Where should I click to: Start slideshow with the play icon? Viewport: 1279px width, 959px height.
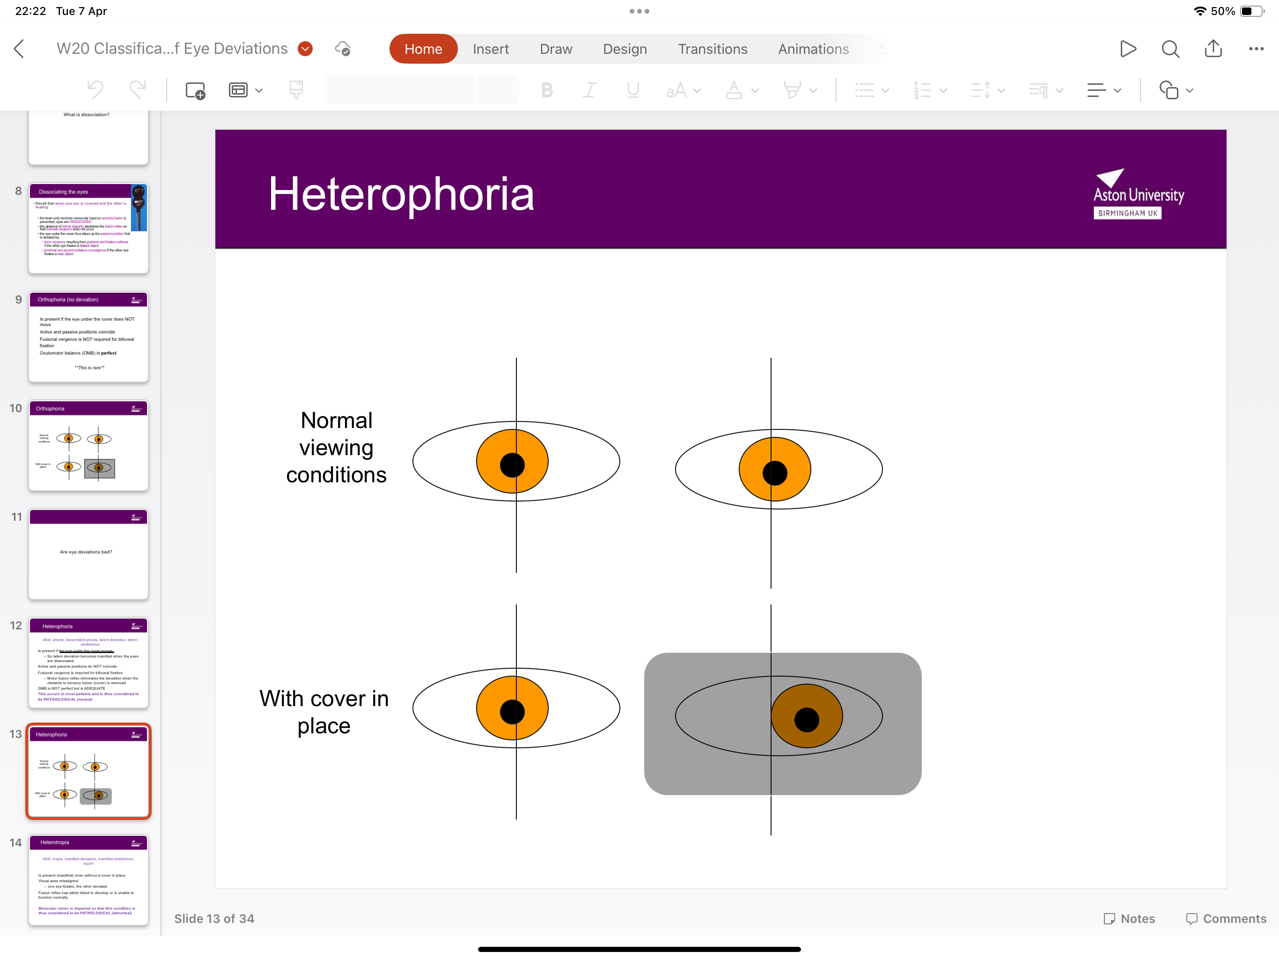[x=1127, y=49]
